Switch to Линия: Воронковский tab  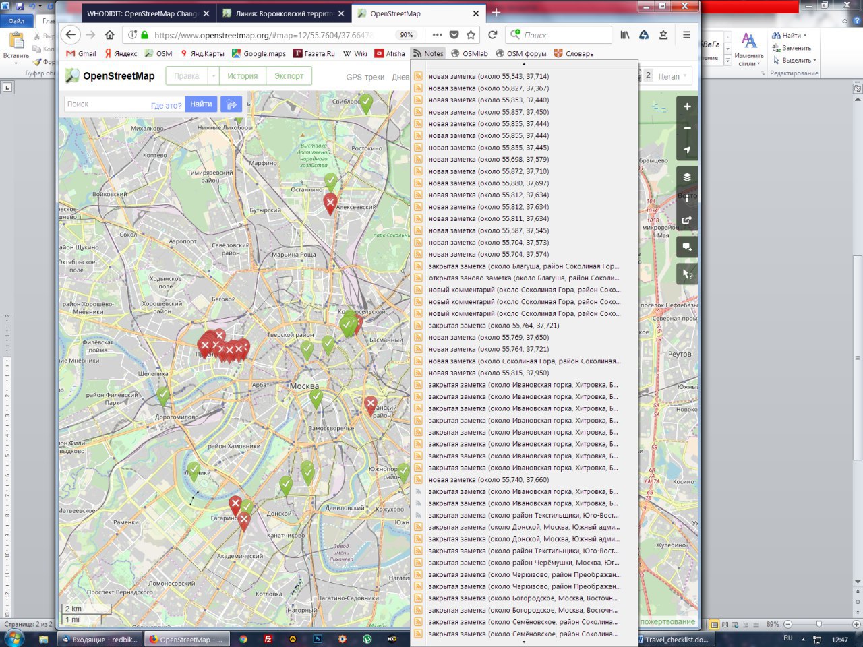[x=284, y=13]
